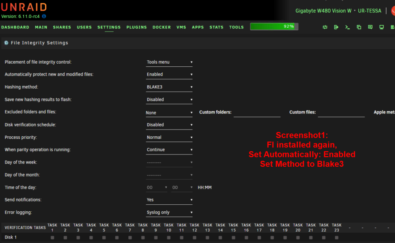Tick Disk 1 checkbox under Task 20
395x243 pixels.
click(298, 237)
